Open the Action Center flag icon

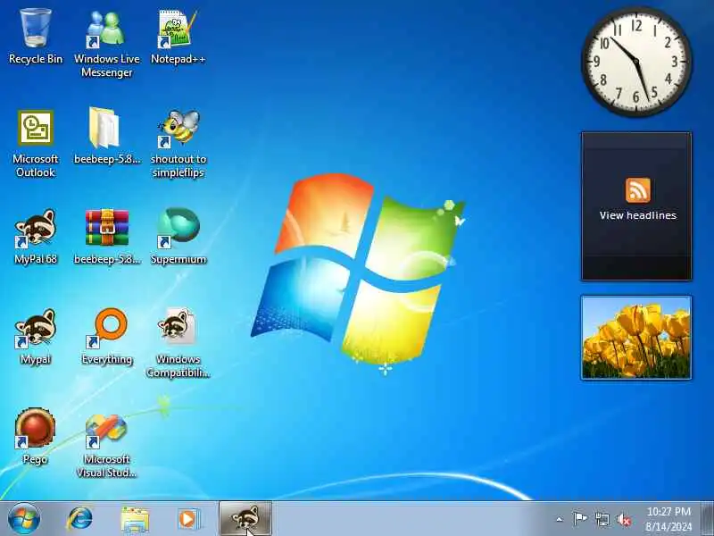pyautogui.click(x=579, y=519)
